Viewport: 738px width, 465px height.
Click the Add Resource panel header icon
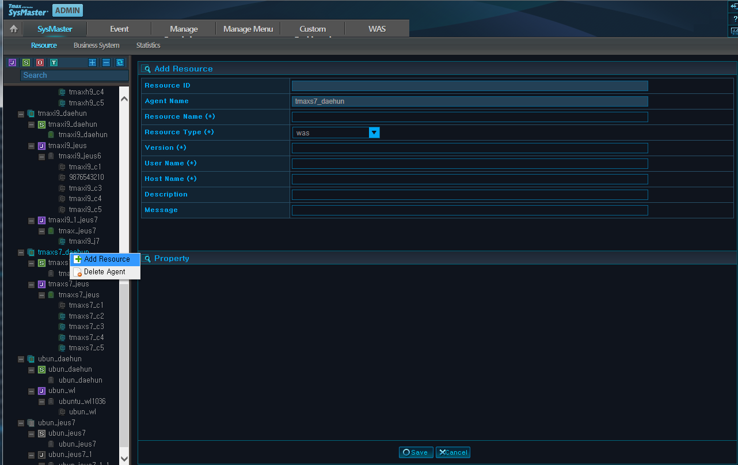pos(146,69)
